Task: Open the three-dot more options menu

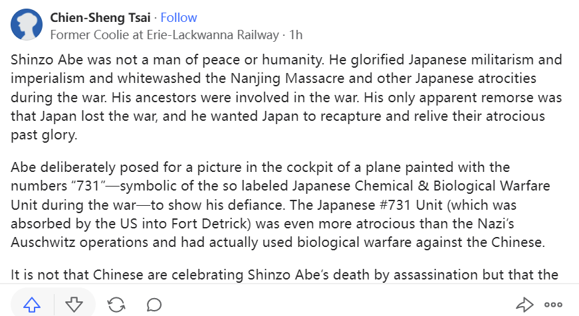Action: pos(553,304)
